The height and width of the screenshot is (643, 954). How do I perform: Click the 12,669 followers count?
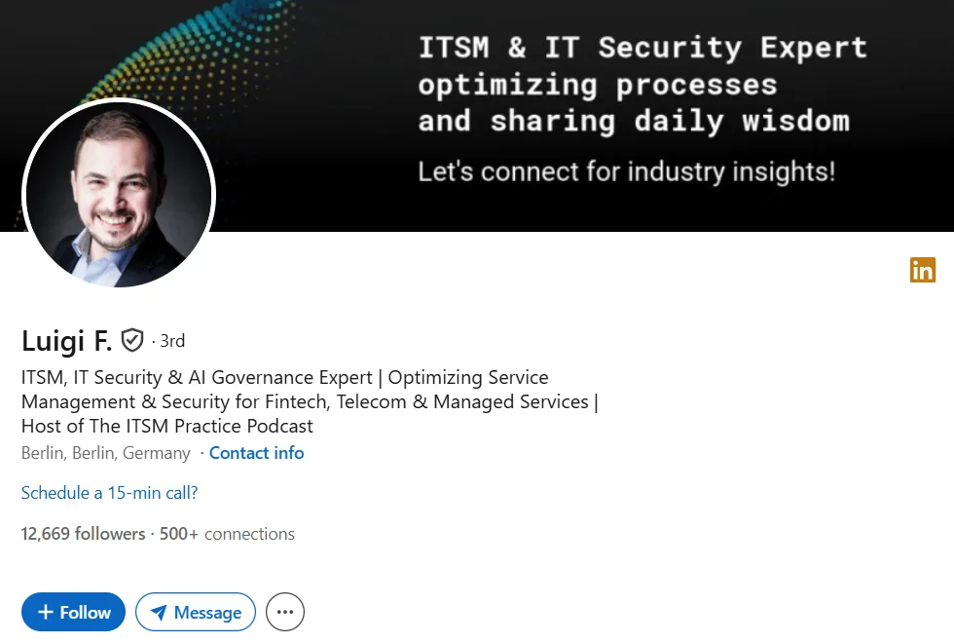point(83,534)
